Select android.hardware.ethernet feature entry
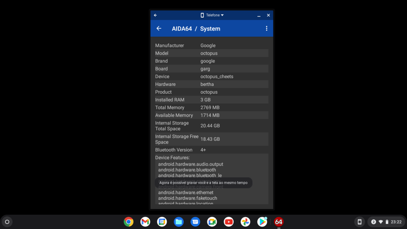This screenshot has height=229, width=407. click(x=186, y=193)
